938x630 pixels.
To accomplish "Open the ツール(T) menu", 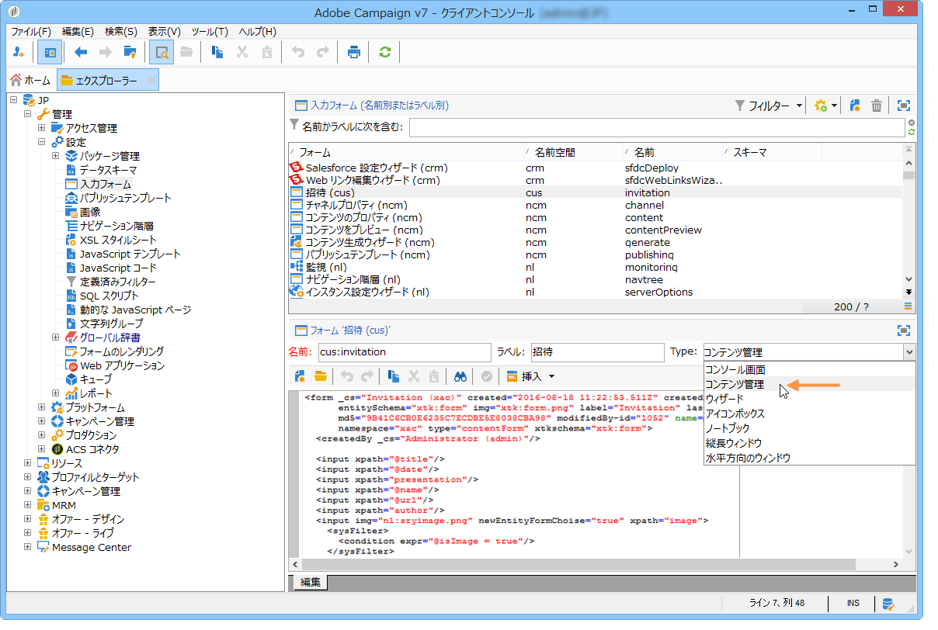I will 210,32.
